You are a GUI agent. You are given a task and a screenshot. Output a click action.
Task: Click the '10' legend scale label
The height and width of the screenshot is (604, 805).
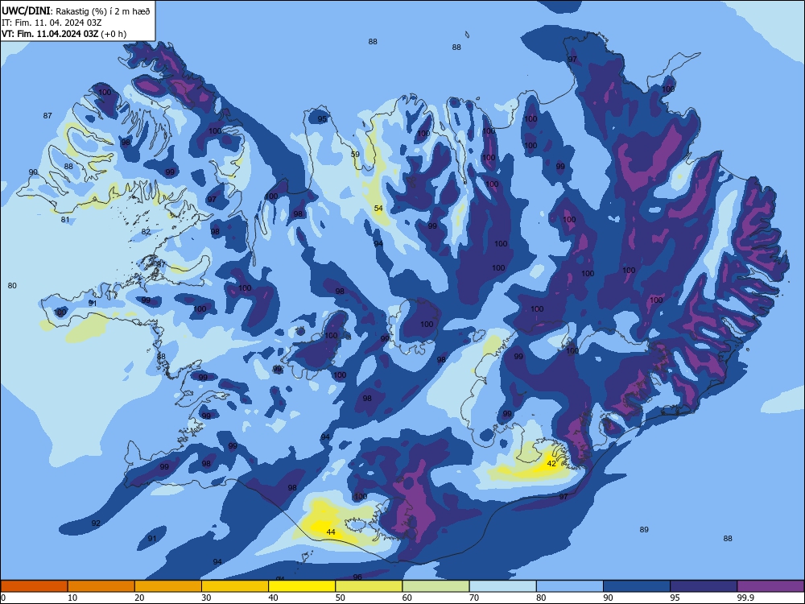point(72,598)
